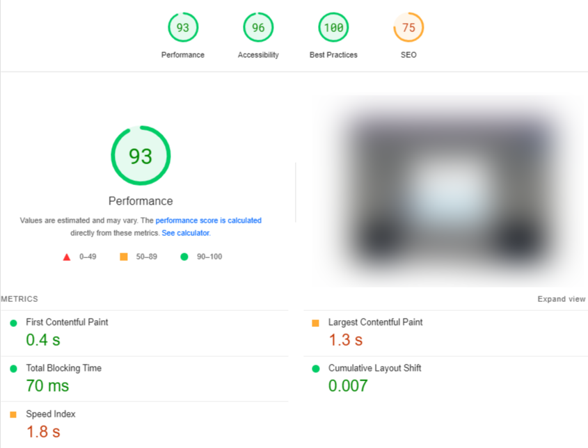Click the large Performance 93 gauge

coord(141,156)
